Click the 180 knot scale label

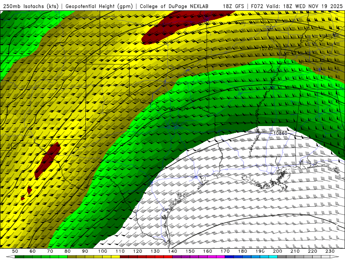242,251
